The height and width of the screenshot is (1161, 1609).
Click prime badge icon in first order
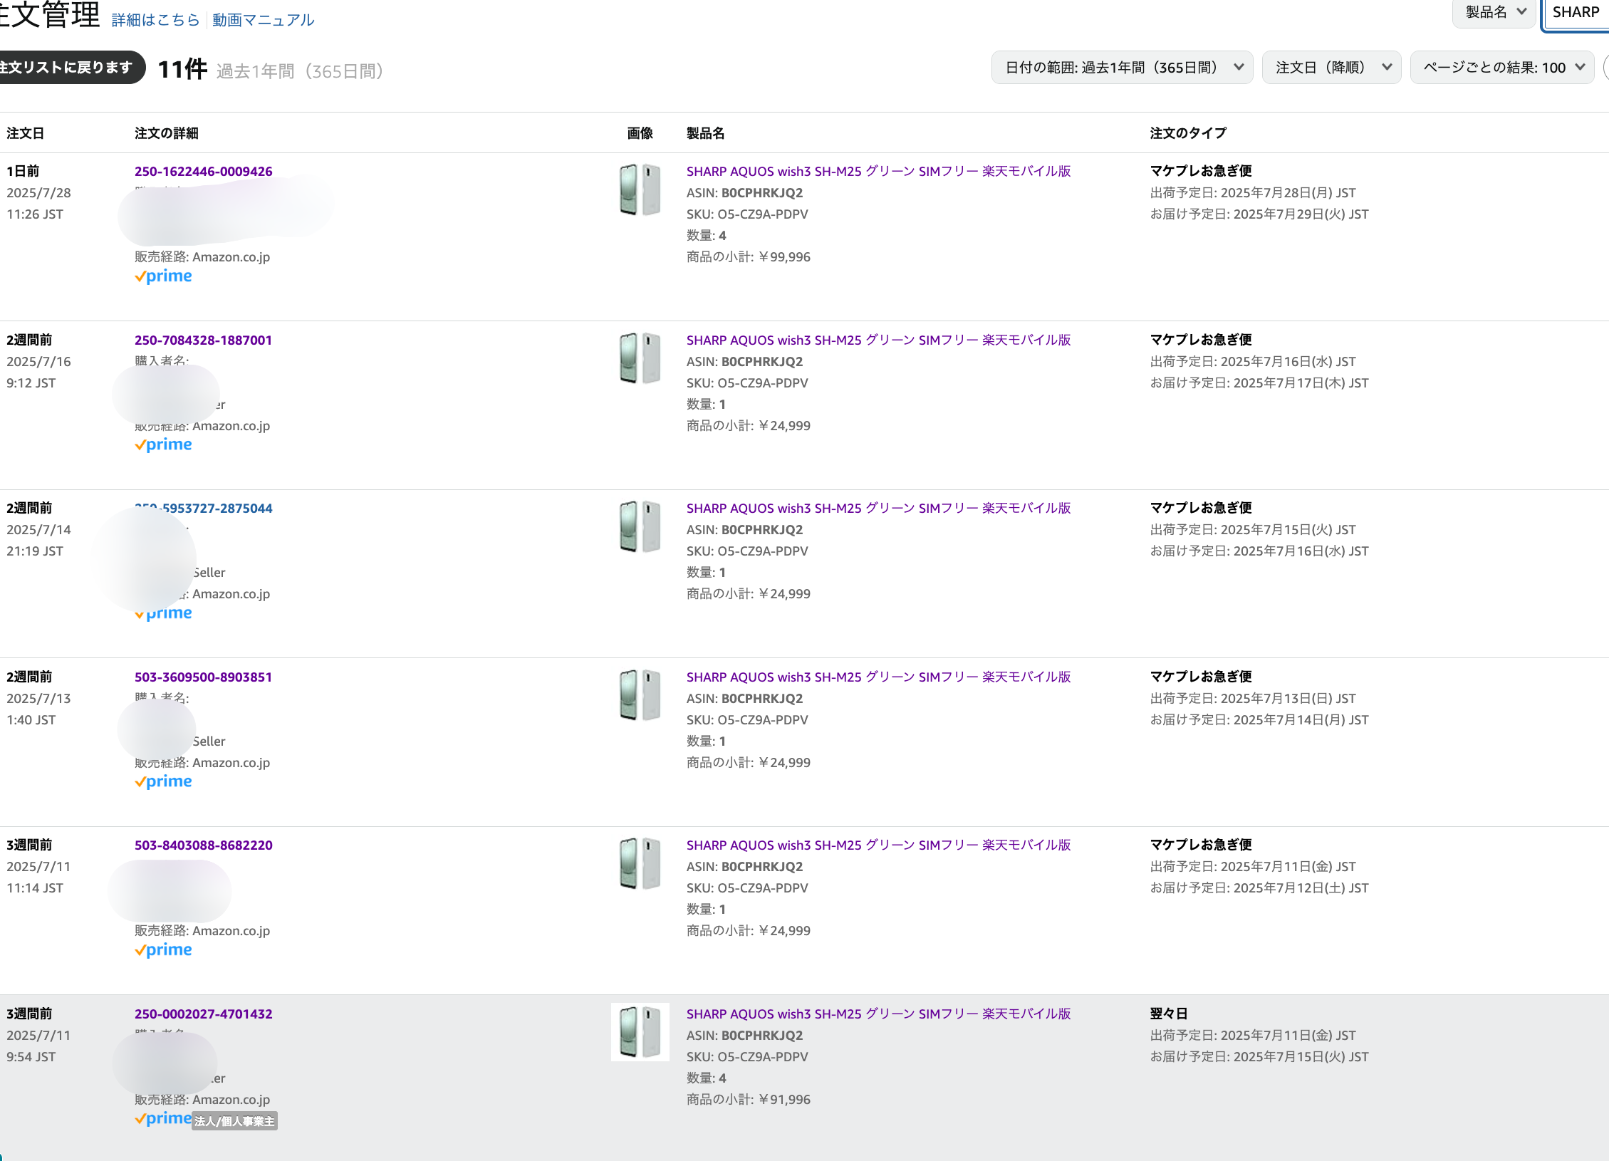pyautogui.click(x=163, y=276)
